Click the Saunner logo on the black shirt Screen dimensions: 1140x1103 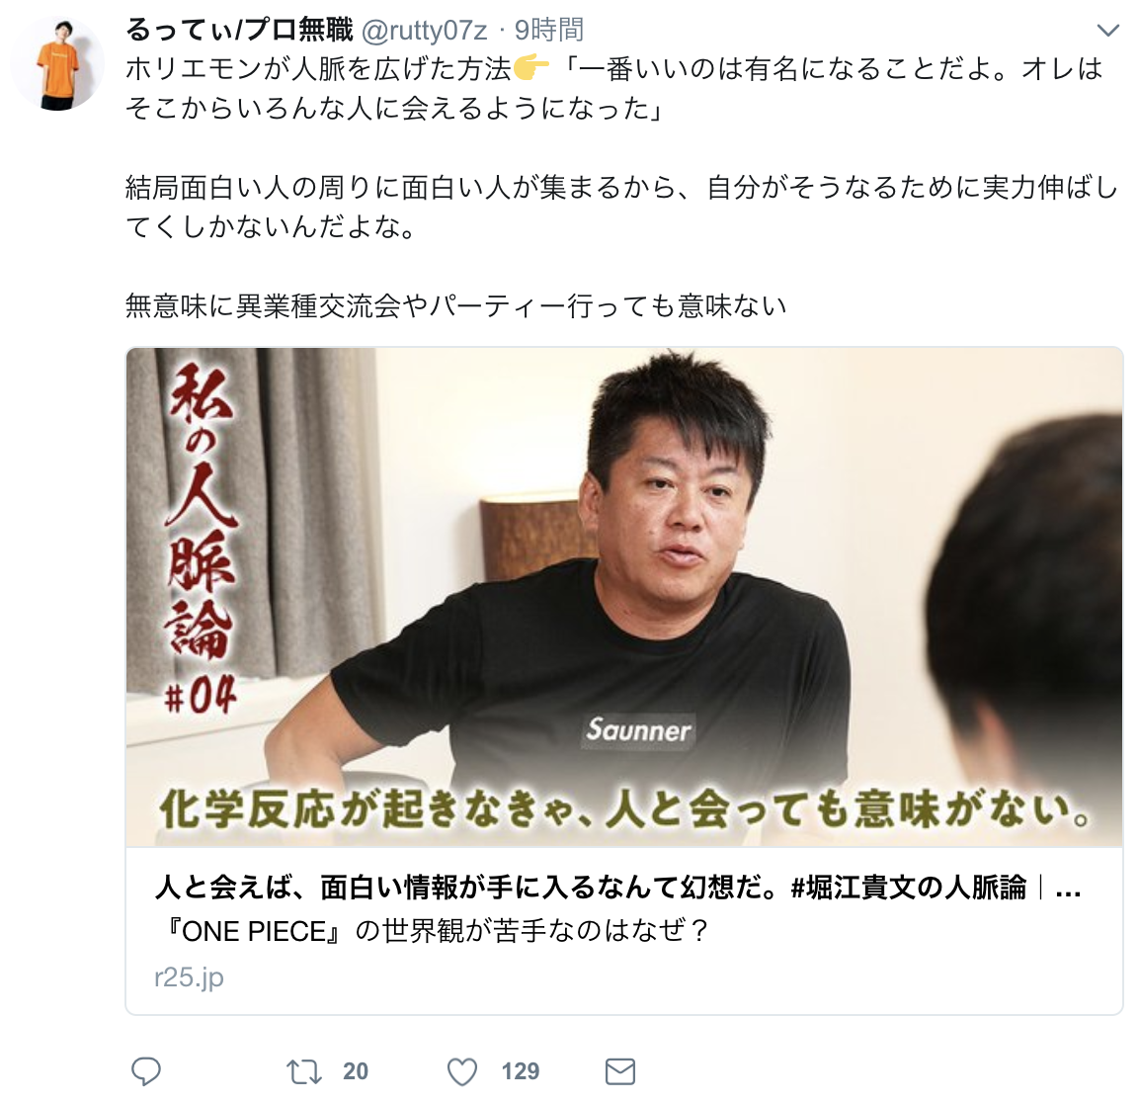pyautogui.click(x=638, y=729)
